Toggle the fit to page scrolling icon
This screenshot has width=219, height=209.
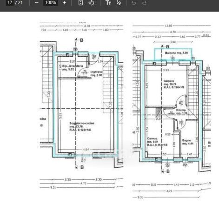(80, 3)
